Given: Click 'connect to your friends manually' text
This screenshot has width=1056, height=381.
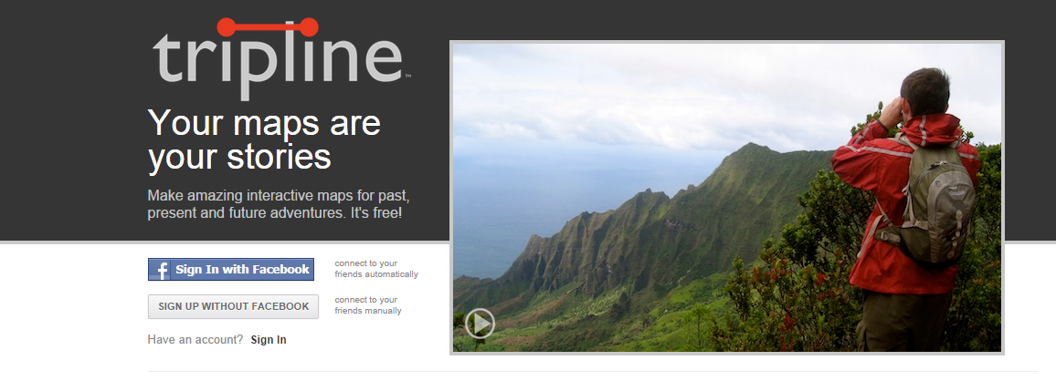Looking at the screenshot, I should pos(367,305).
